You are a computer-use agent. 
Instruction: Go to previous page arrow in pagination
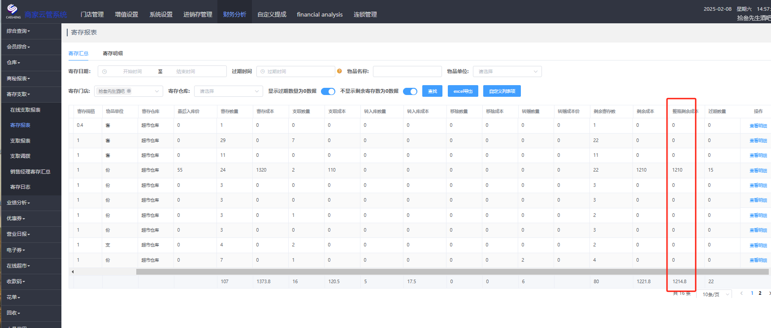click(x=741, y=293)
